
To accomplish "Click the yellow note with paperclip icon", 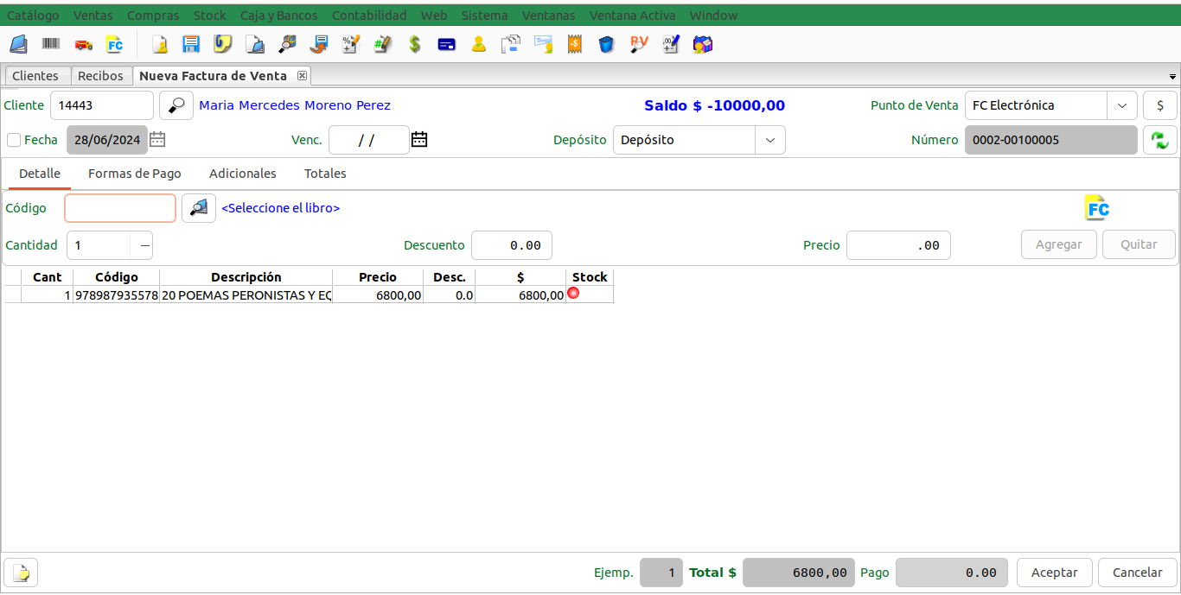I will coord(223,44).
